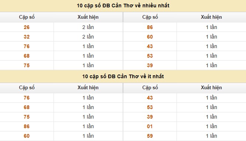
Task: Click pair number 26 in top table
Action: point(27,27)
